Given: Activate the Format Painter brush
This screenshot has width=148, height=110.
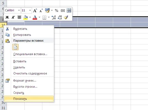Looking at the screenshot, I should [x=66, y=17].
